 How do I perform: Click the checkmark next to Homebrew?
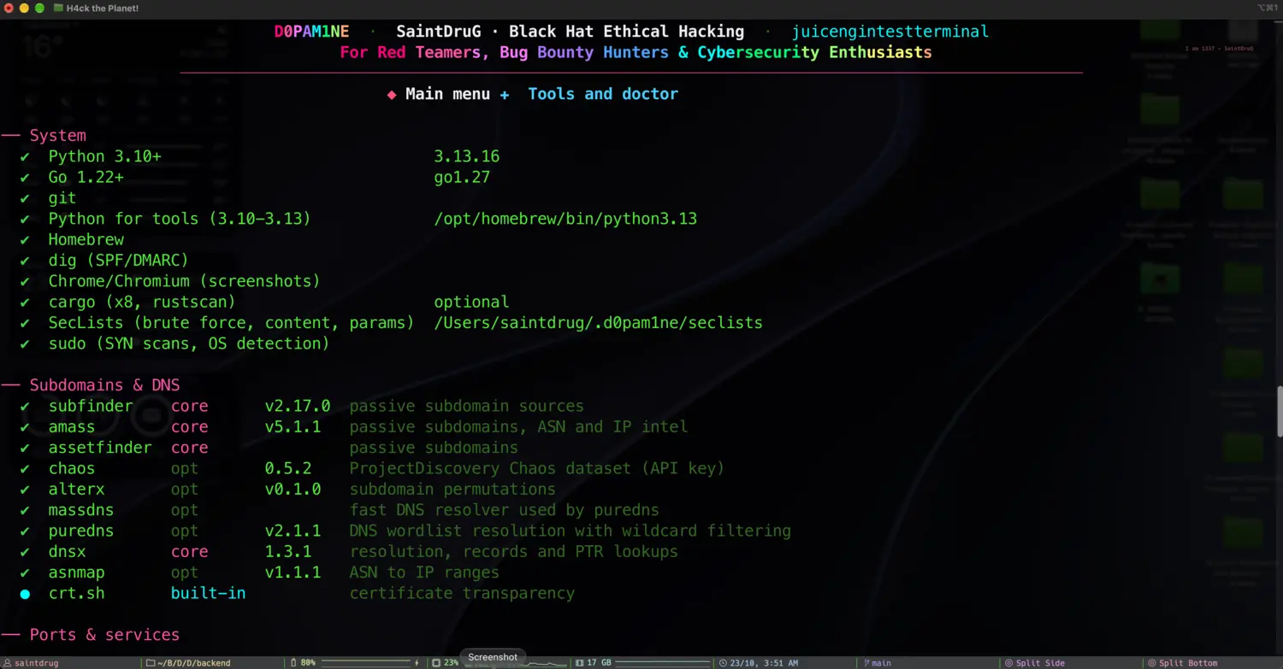[x=25, y=240]
